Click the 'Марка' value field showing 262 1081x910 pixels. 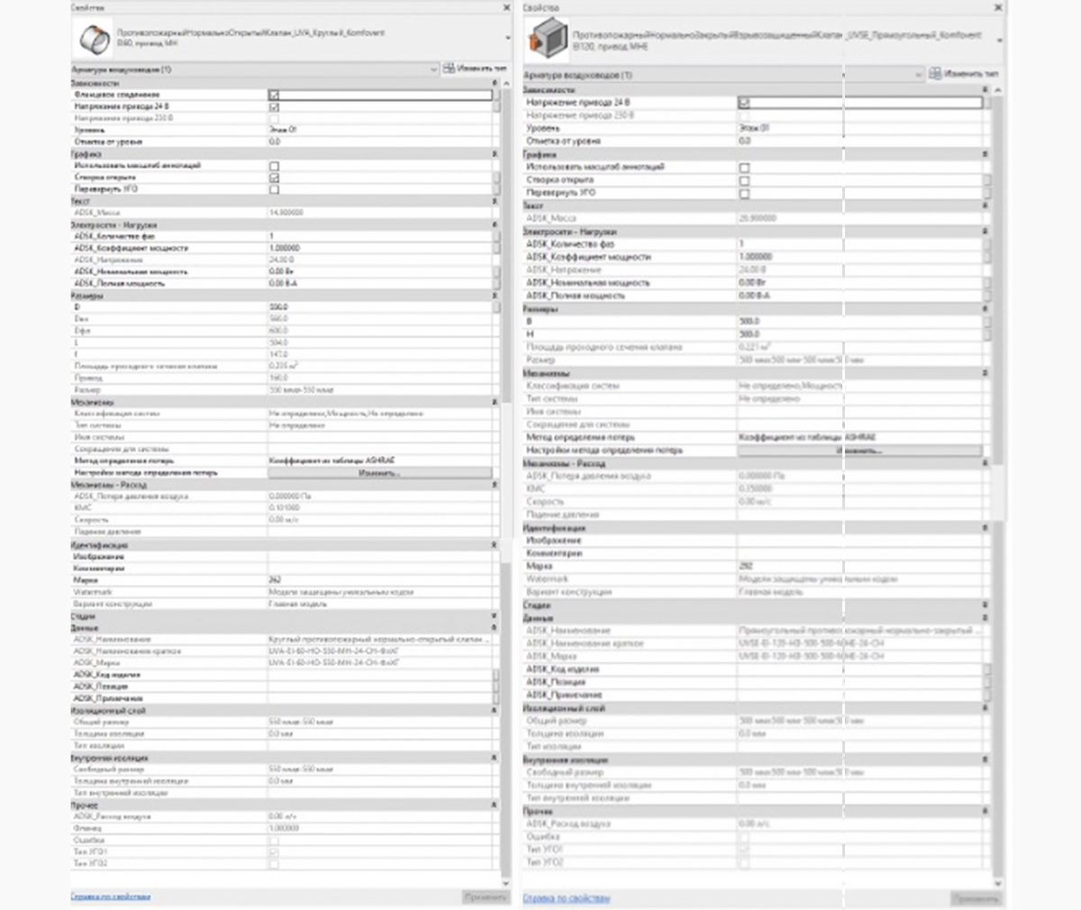[x=378, y=580]
